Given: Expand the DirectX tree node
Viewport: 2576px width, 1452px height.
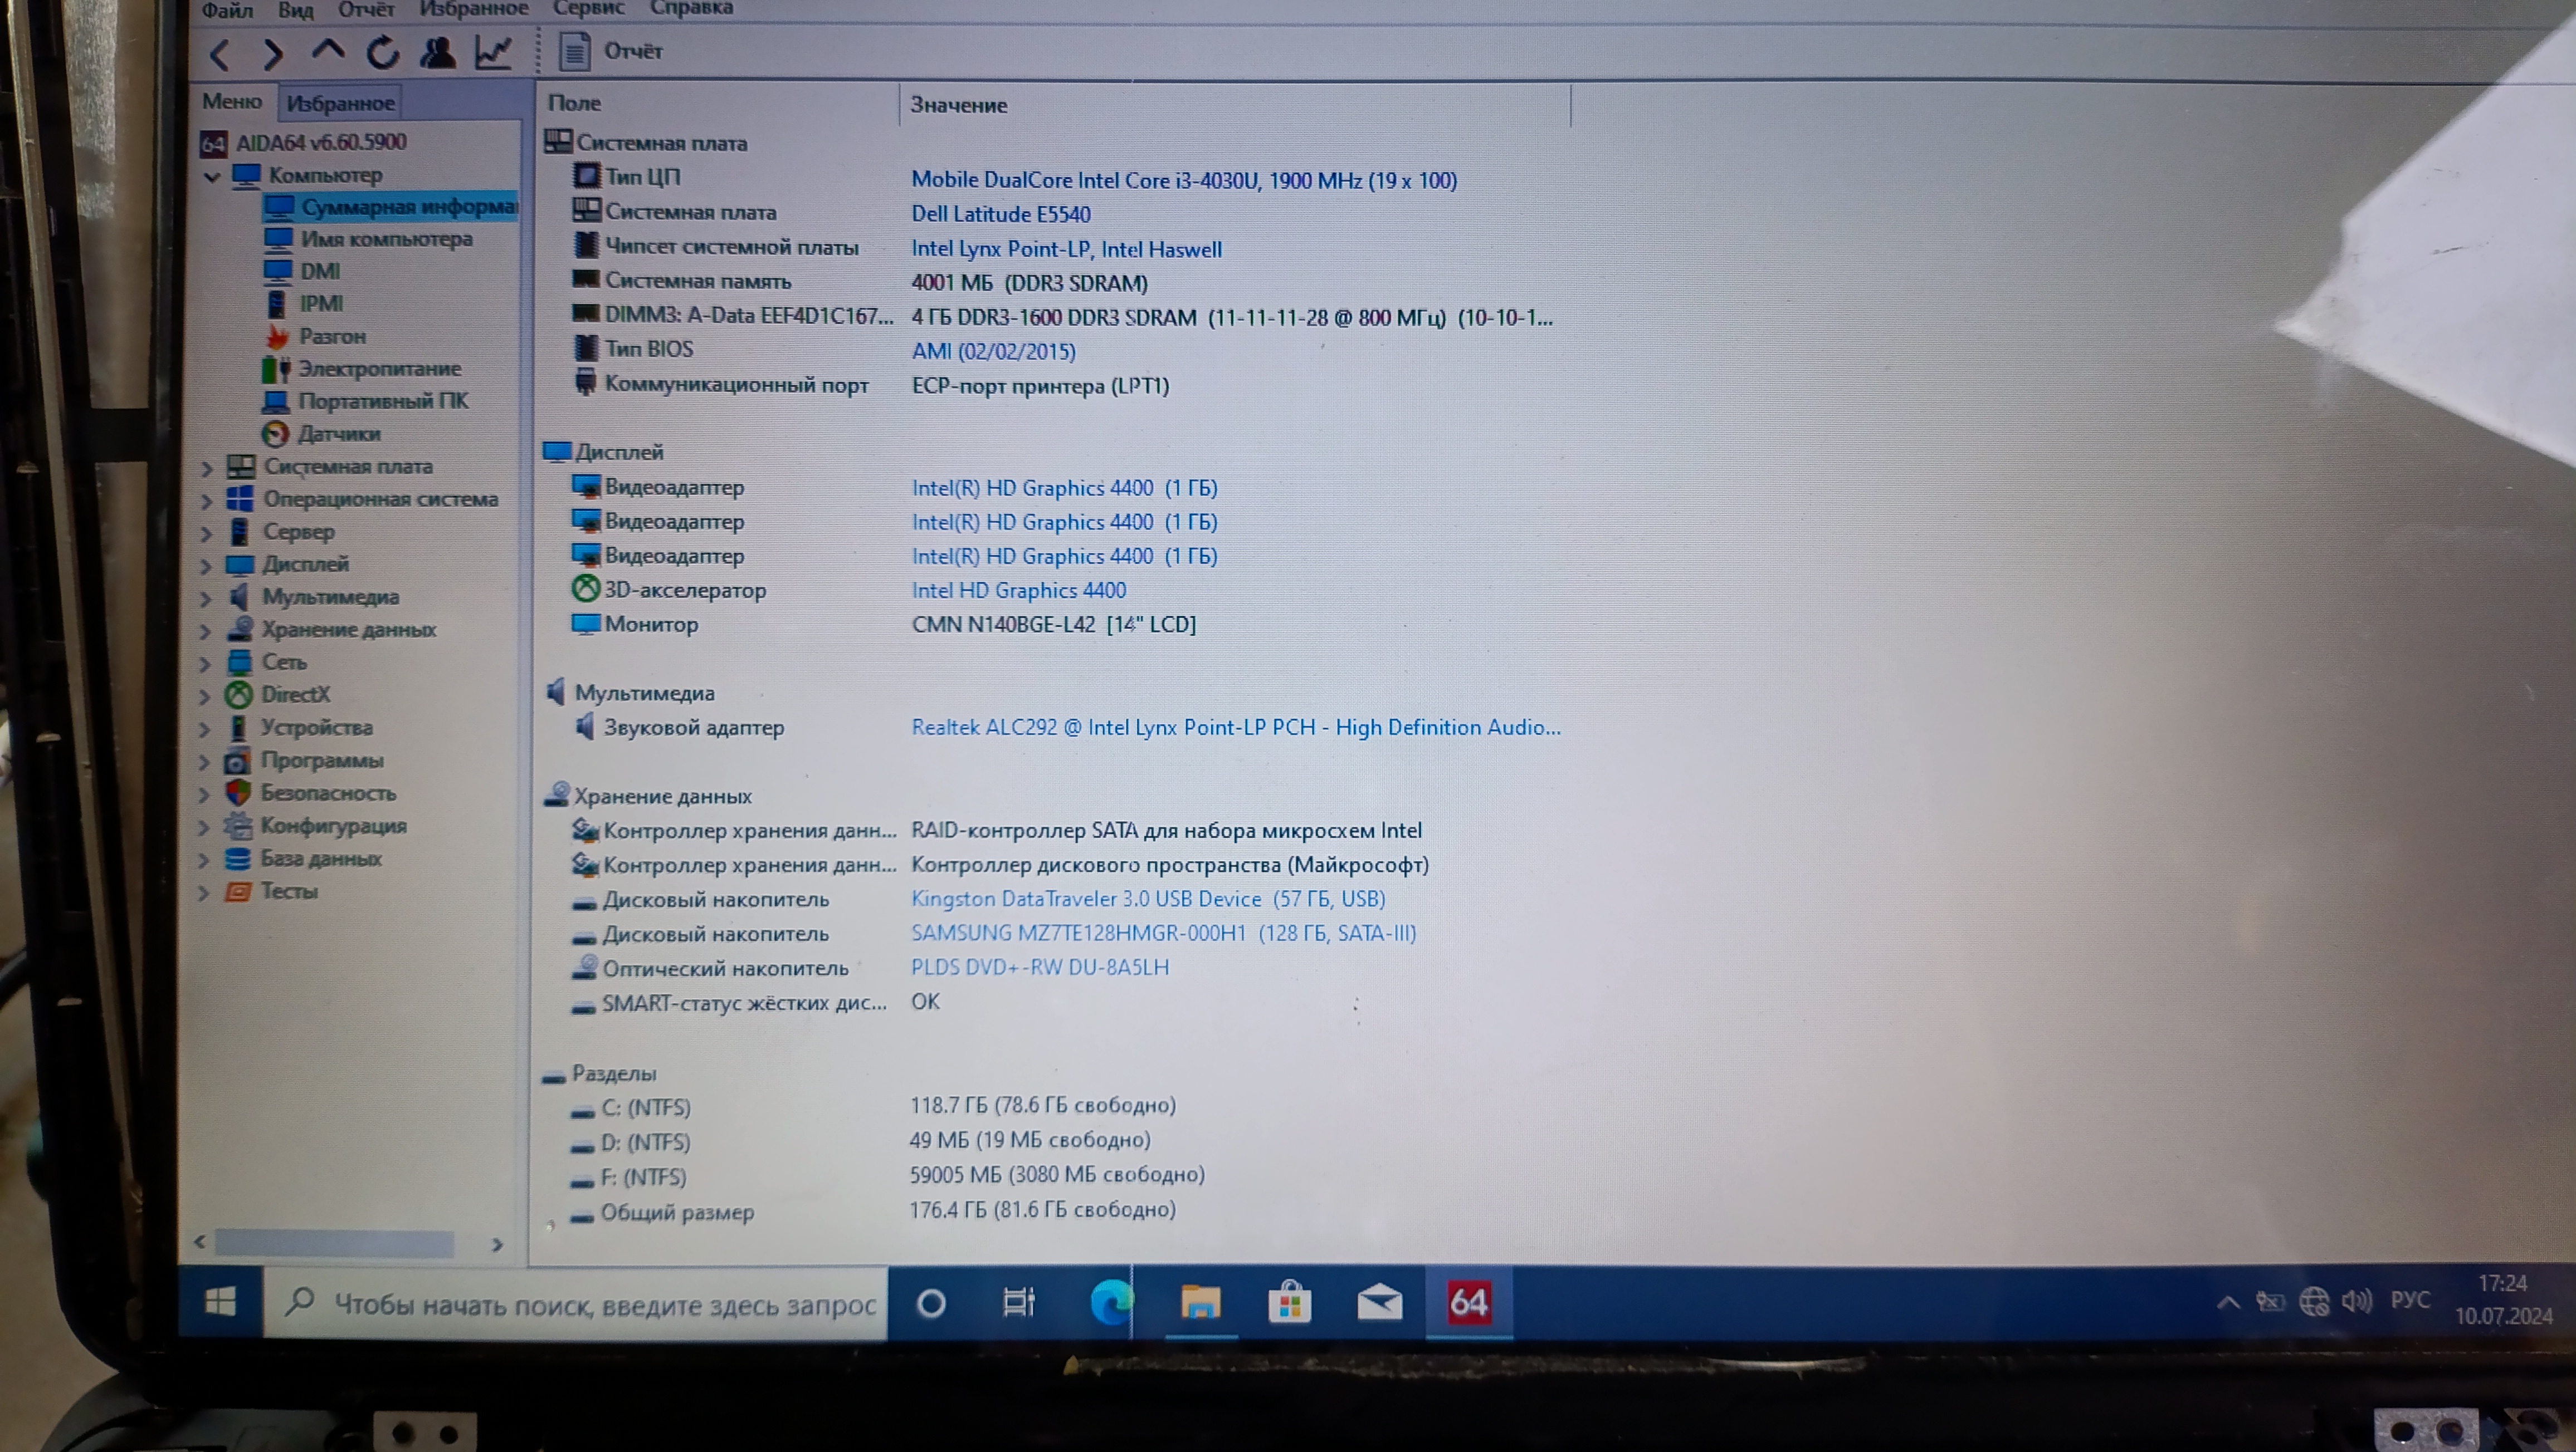Looking at the screenshot, I should point(205,696).
